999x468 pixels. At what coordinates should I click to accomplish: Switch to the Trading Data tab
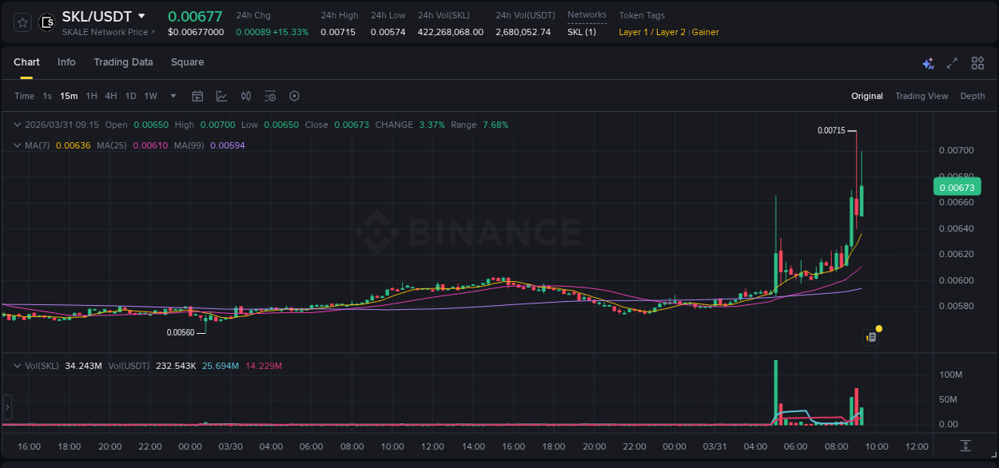tap(123, 62)
